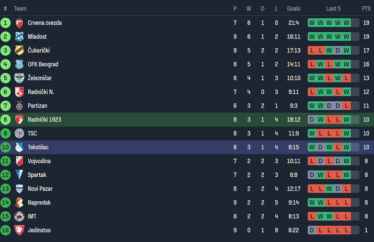Click the Mladost team logo
The height and width of the screenshot is (242, 374).
click(x=19, y=36)
